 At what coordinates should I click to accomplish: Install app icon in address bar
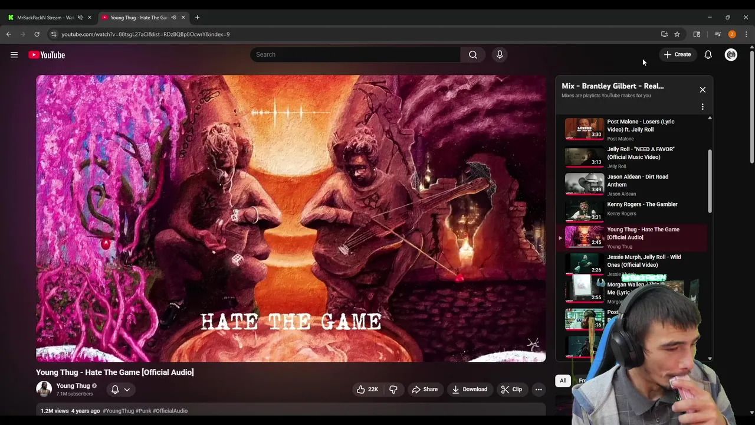point(664,34)
